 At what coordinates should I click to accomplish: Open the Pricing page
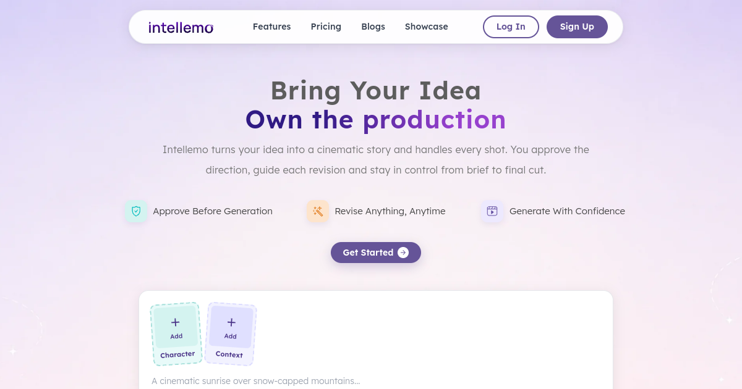[x=326, y=27]
